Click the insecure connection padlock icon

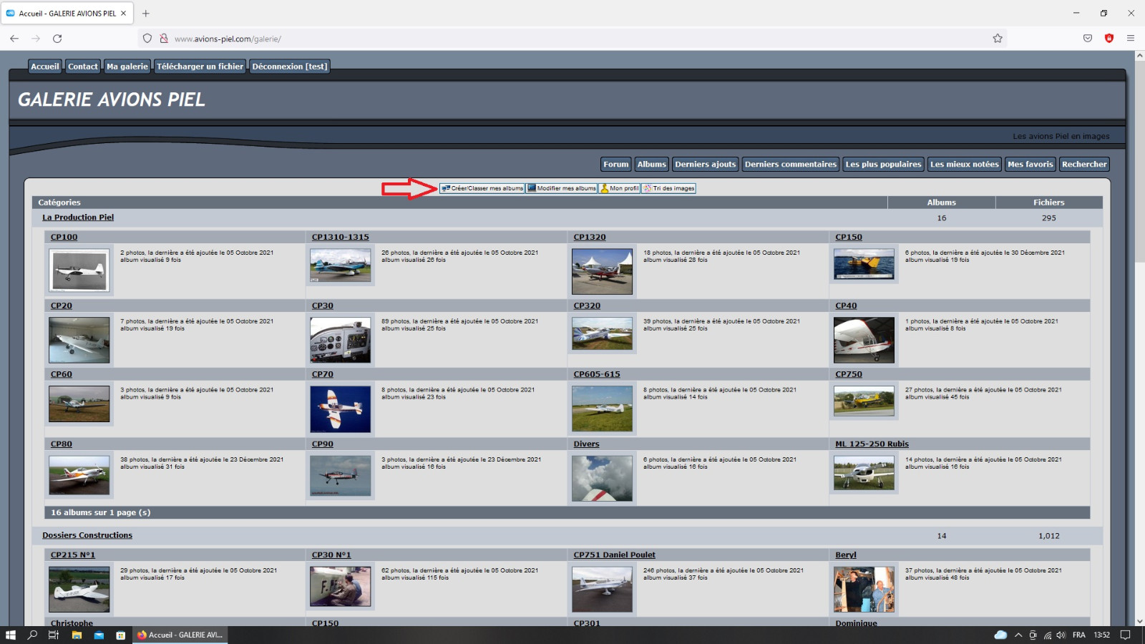(164, 39)
